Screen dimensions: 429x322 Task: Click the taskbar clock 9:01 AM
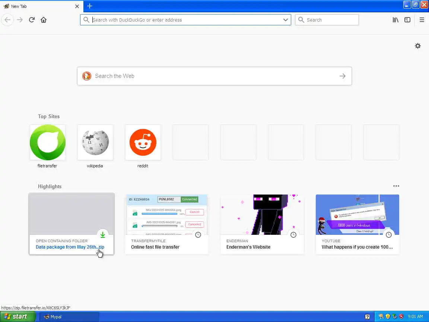tap(415, 316)
